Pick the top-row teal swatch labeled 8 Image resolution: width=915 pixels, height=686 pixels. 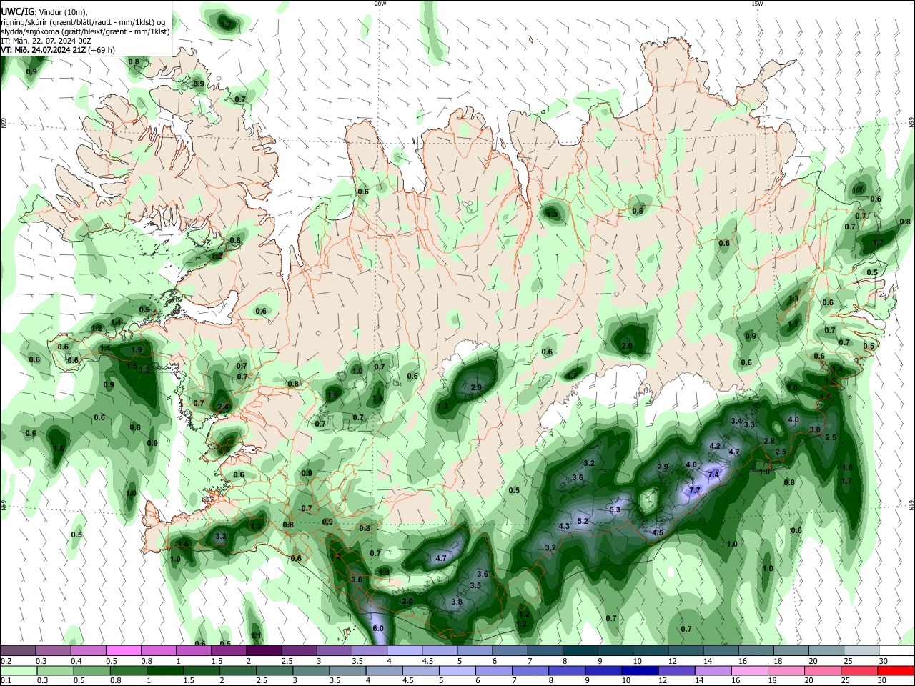[580, 650]
